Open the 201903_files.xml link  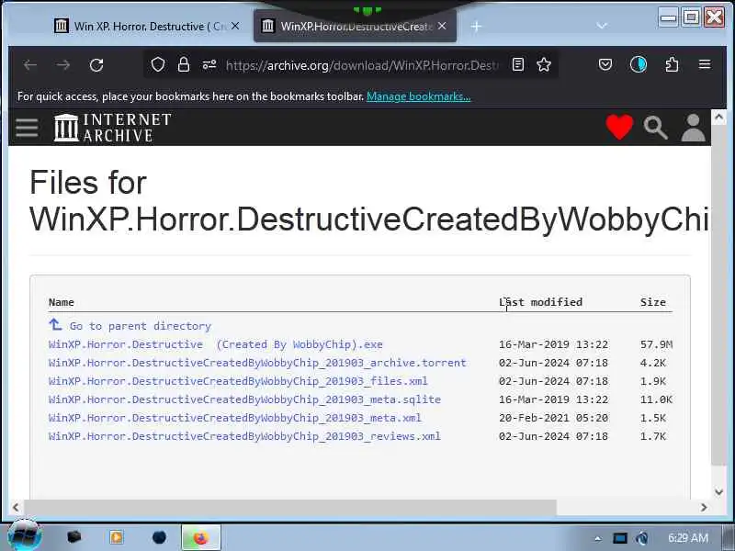tap(238, 381)
